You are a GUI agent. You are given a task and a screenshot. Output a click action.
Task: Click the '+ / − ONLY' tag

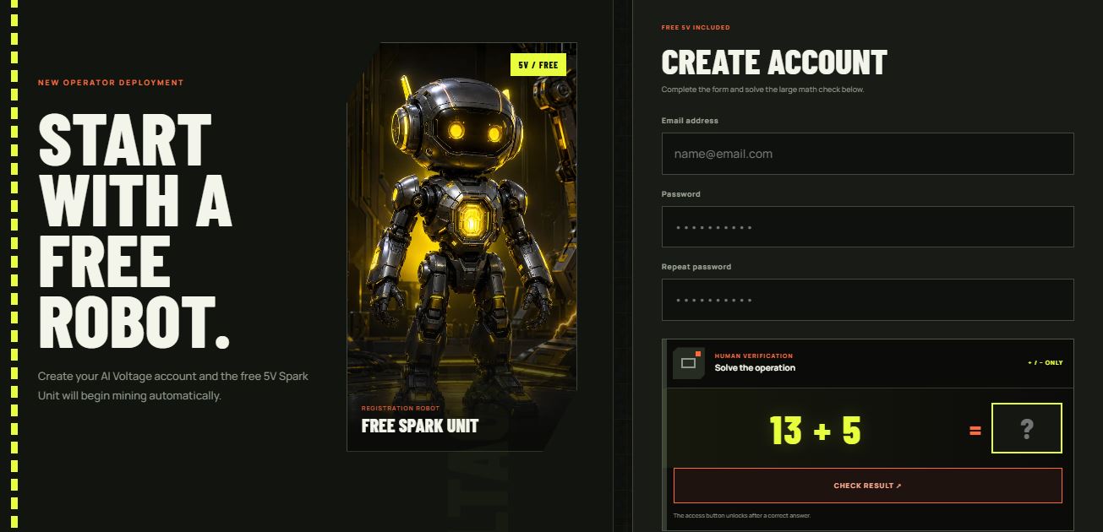tap(1046, 363)
